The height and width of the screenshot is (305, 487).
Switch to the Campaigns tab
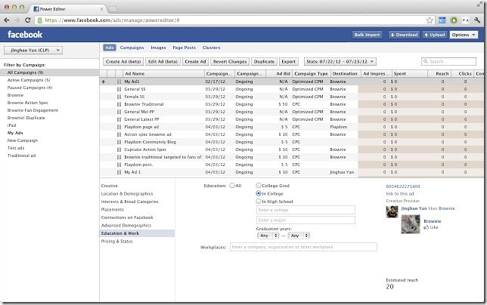click(x=132, y=48)
